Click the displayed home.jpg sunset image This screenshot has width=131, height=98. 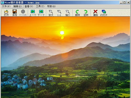point(65,57)
